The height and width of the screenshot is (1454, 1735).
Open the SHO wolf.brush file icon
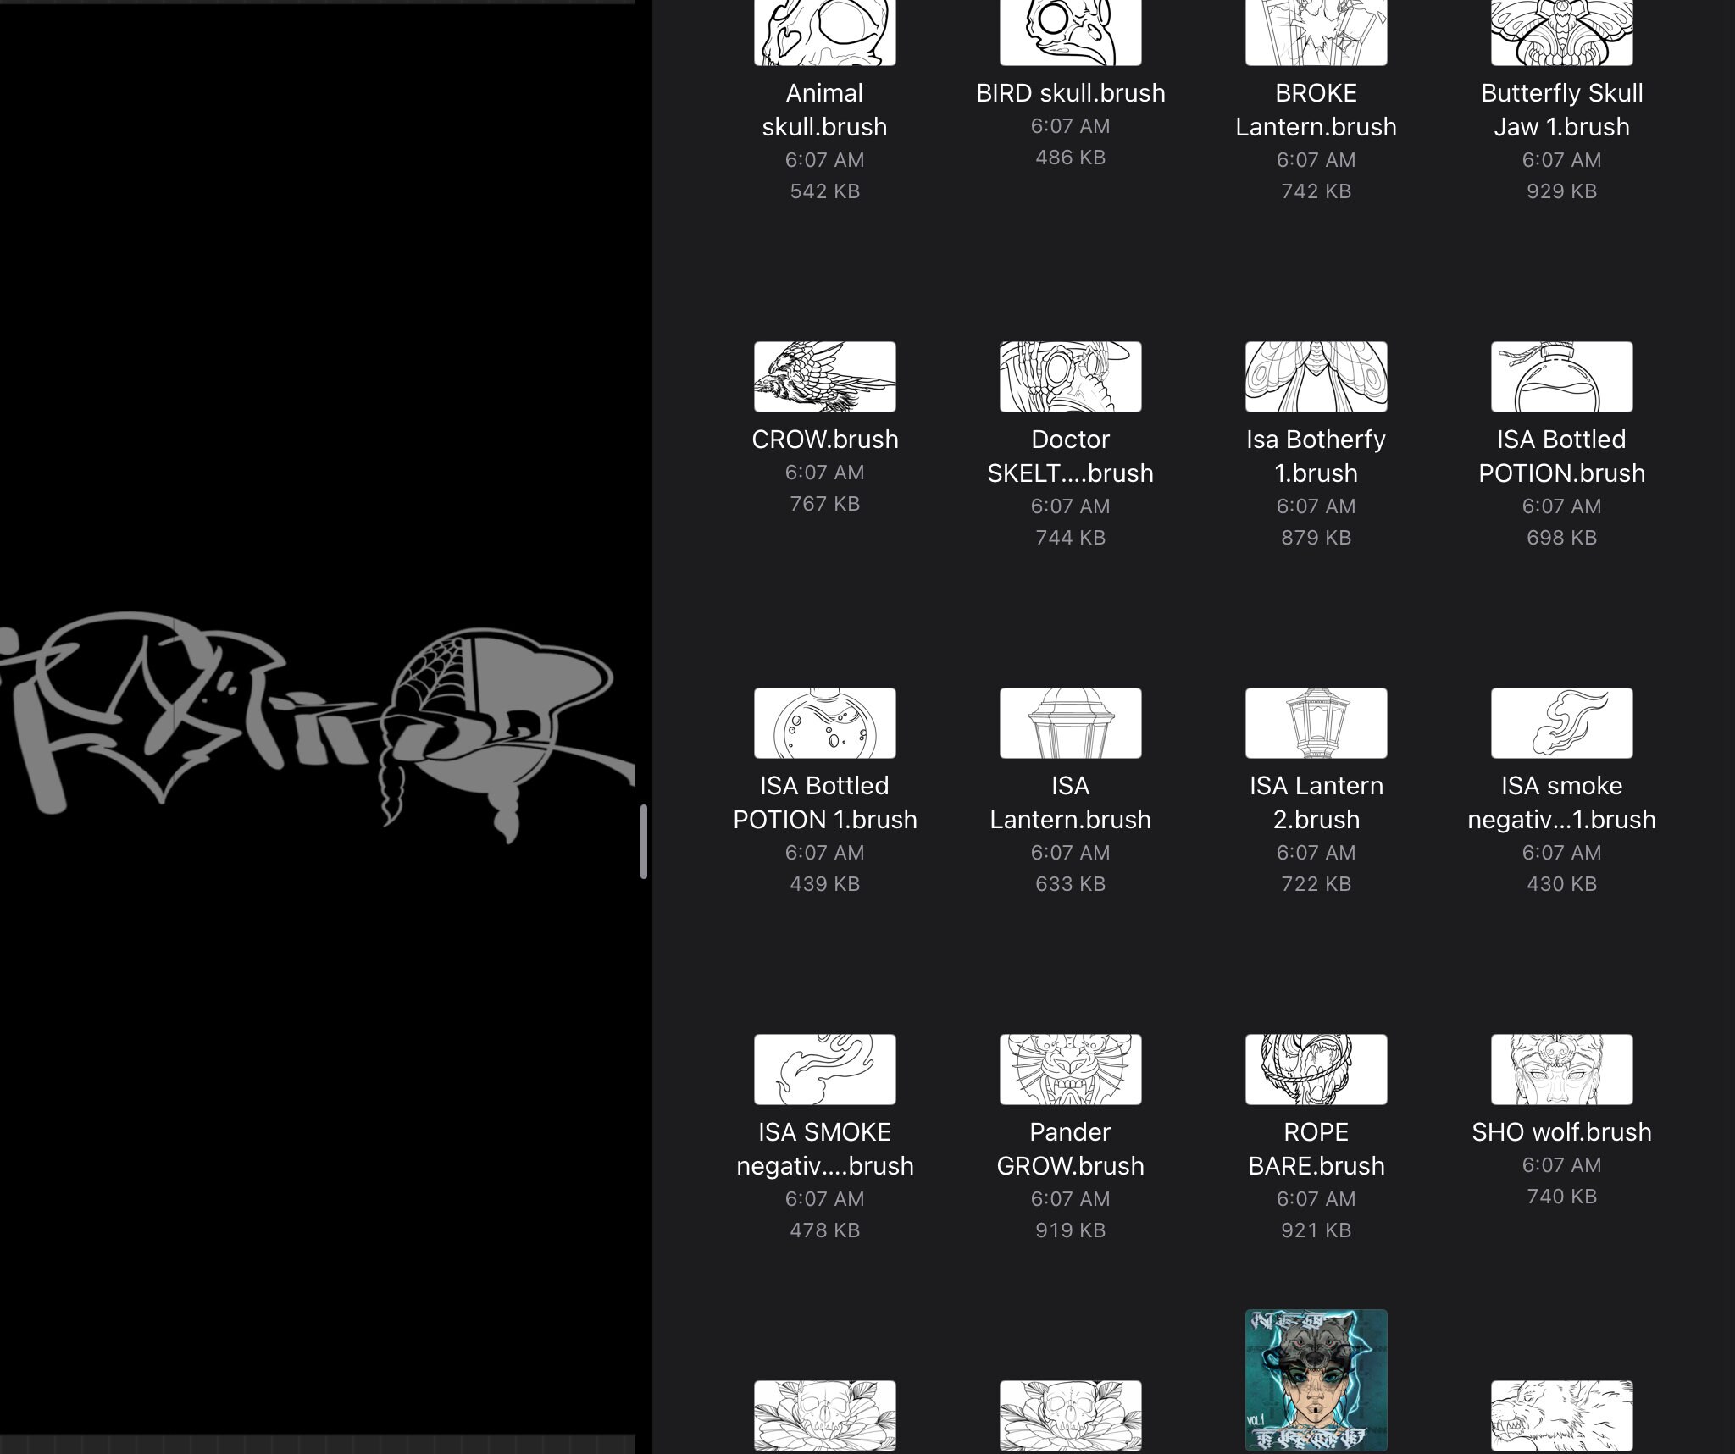pyautogui.click(x=1561, y=1070)
